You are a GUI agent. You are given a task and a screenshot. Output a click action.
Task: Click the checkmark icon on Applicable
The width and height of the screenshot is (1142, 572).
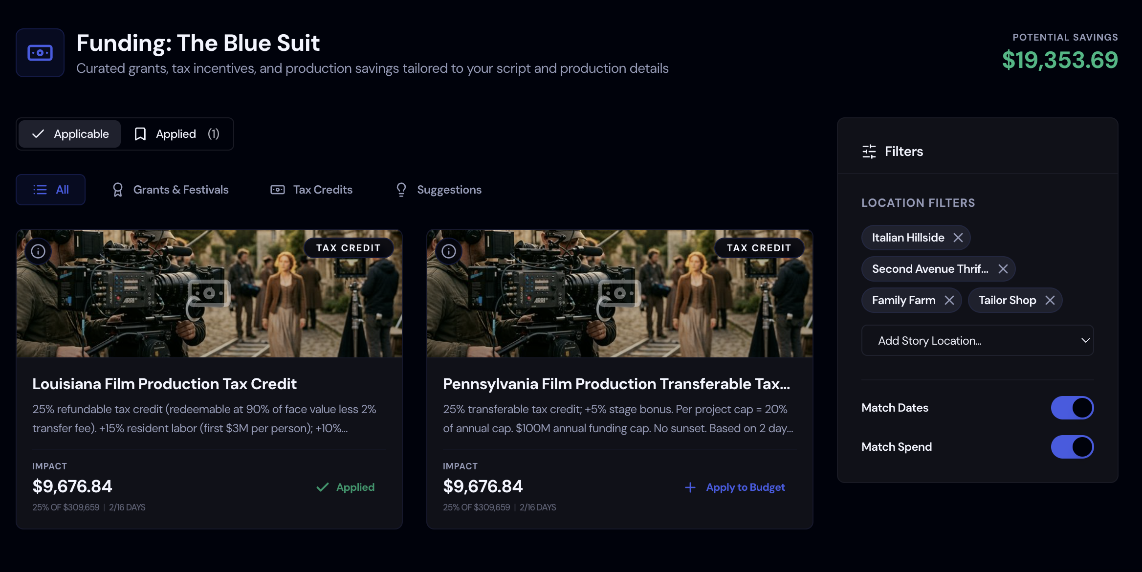pos(38,133)
